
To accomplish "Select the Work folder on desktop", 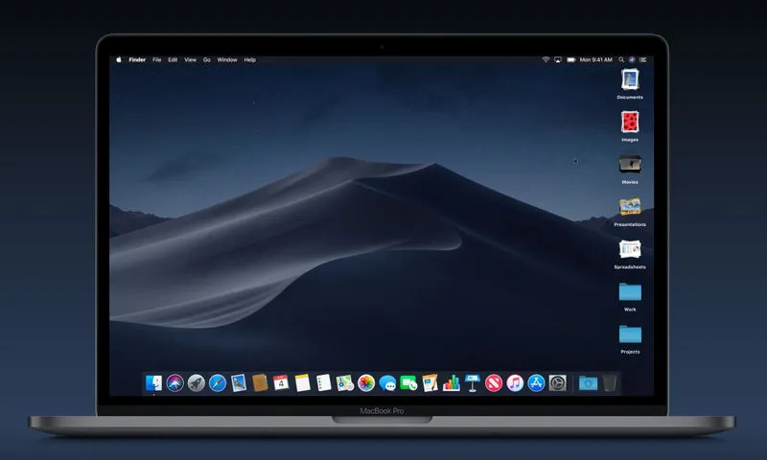I will (630, 291).
